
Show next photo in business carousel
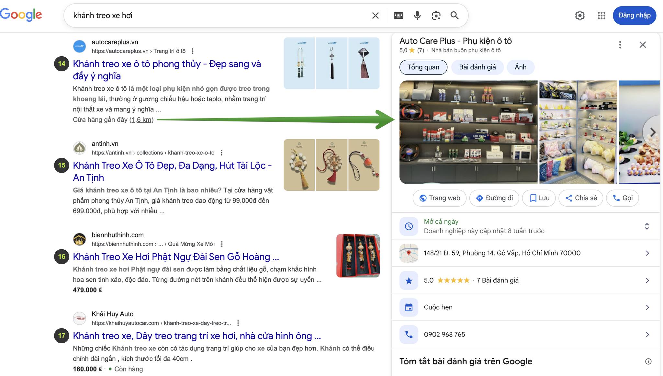[652, 132]
